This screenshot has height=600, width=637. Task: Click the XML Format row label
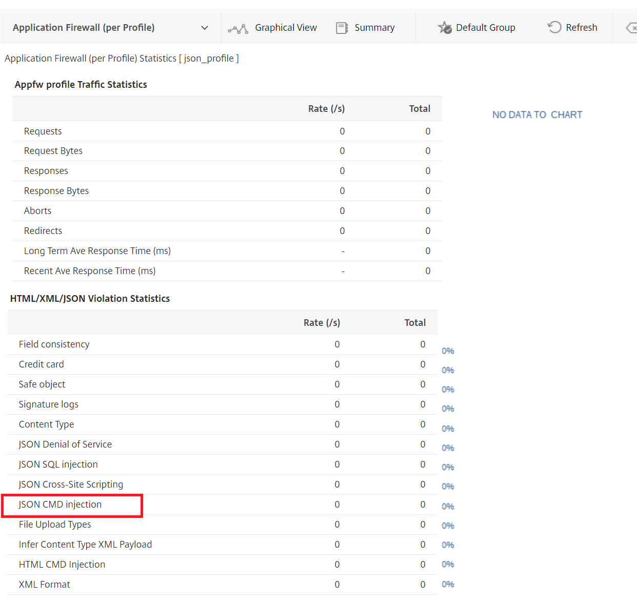pyautogui.click(x=45, y=585)
